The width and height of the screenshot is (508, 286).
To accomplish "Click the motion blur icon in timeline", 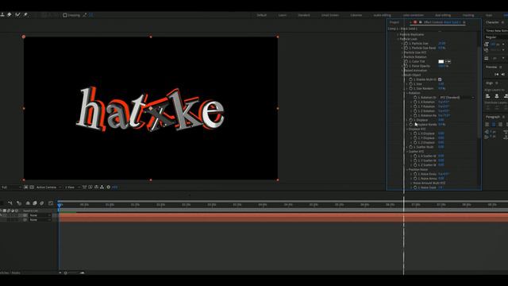I will tap(42, 203).
